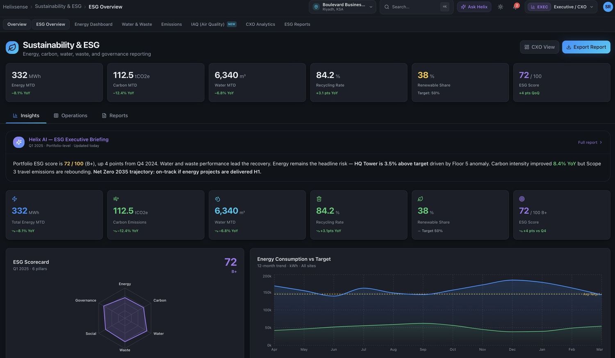Click the wind icon on Carbon Emissions card
This screenshot has width=615, height=358.
[116, 199]
